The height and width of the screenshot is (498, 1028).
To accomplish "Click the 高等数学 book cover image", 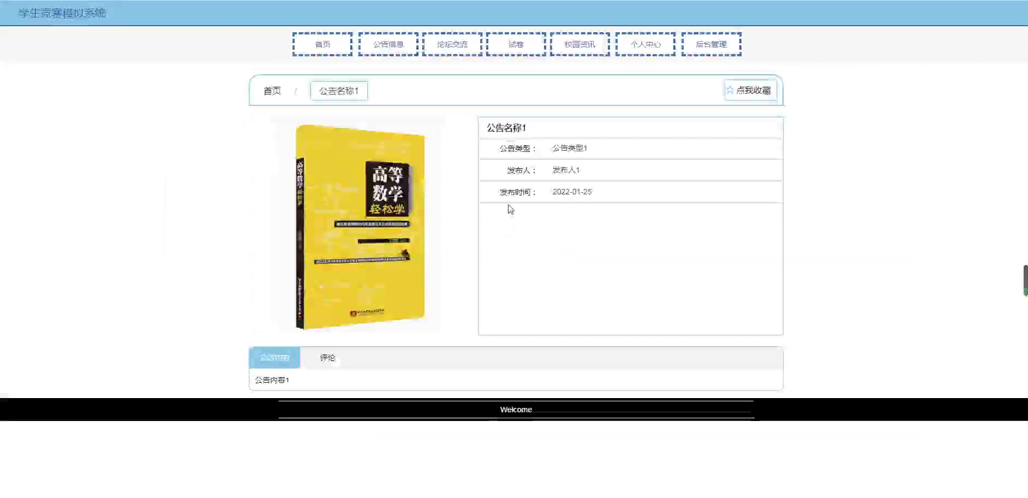I will [x=360, y=227].
